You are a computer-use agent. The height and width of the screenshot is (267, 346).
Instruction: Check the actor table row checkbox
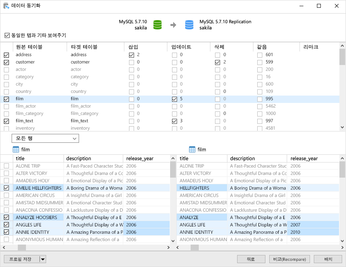7,69
